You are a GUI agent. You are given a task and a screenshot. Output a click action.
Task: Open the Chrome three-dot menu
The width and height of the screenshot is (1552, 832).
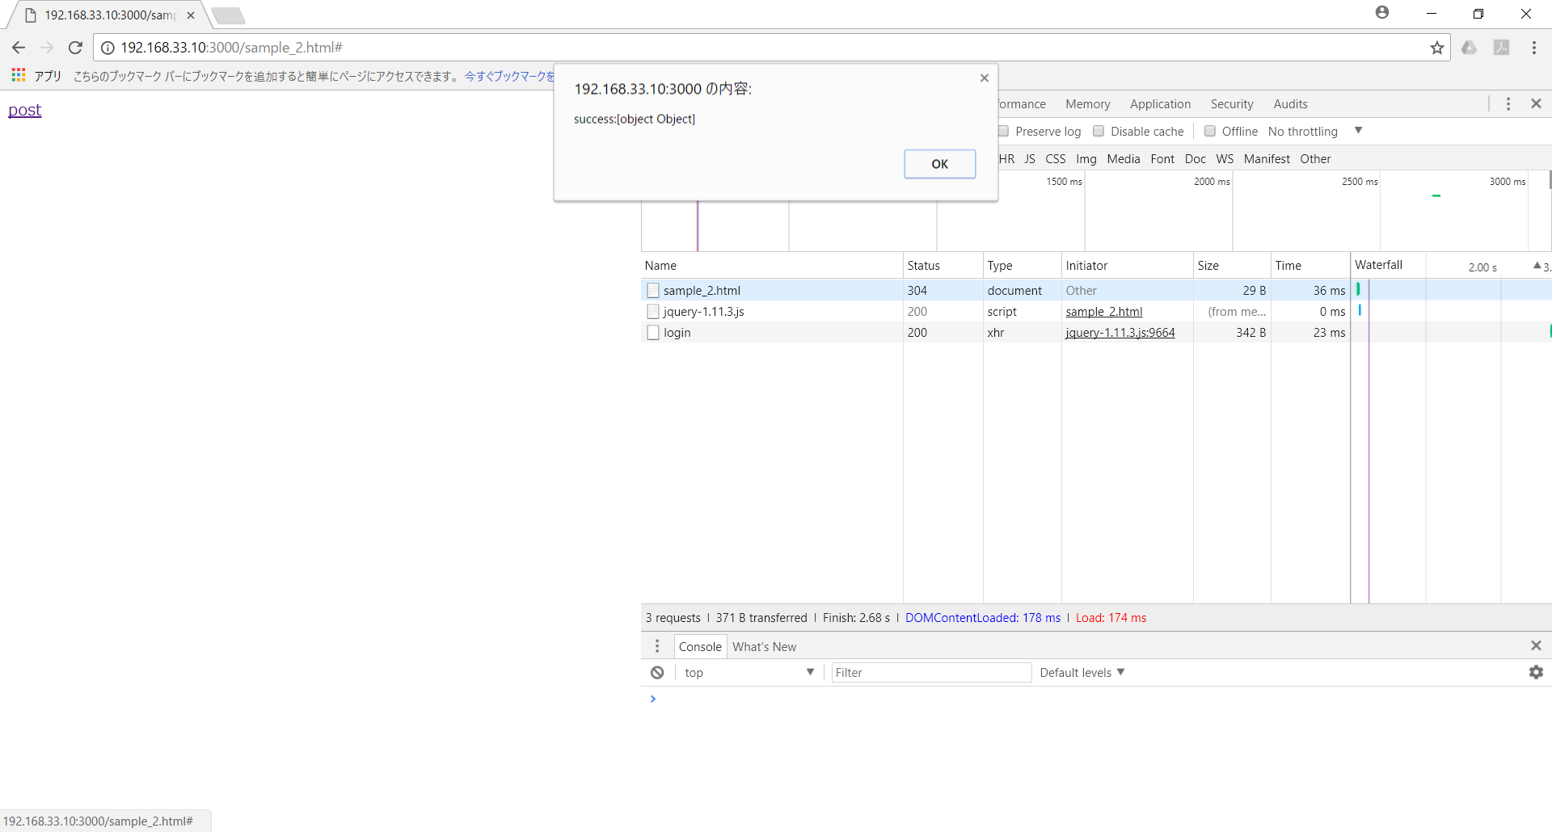(x=1533, y=48)
